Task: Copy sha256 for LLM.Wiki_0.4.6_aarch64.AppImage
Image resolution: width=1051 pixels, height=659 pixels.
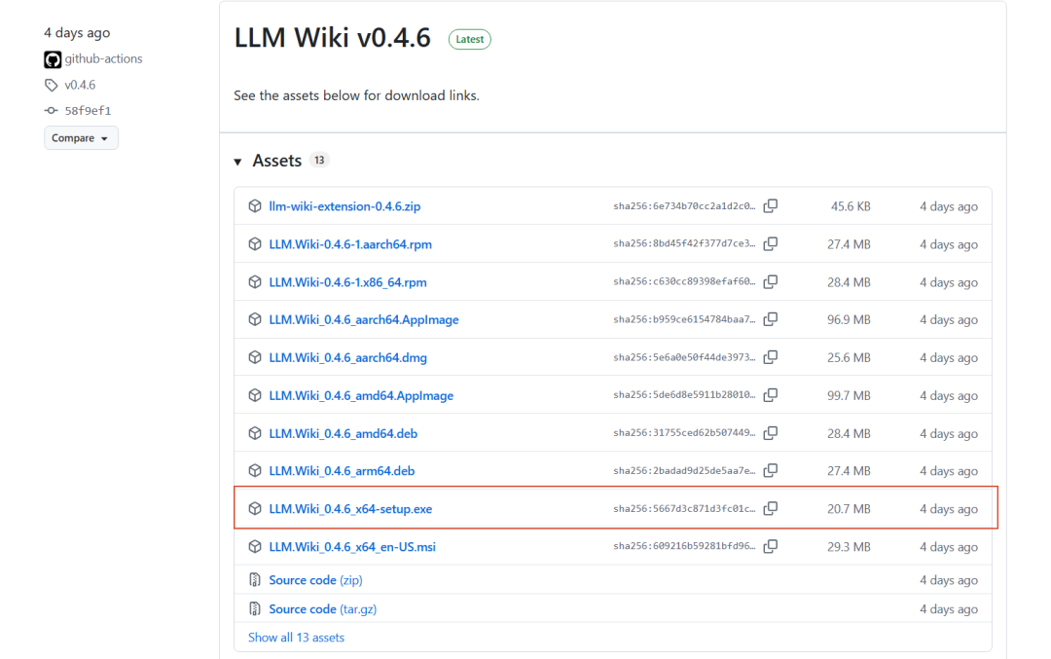Action: click(771, 319)
